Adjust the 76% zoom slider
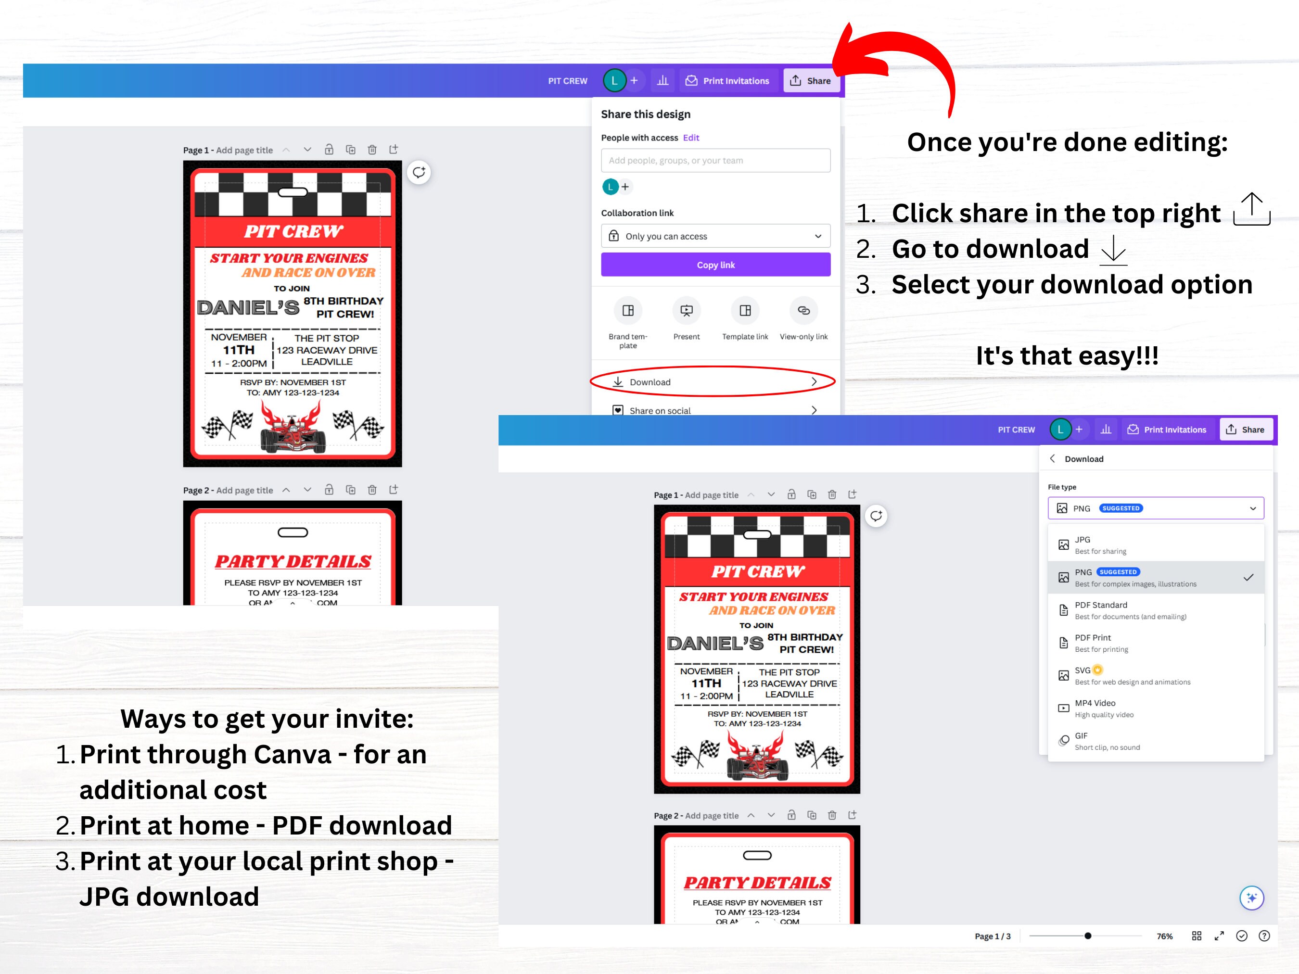Viewport: 1299px width, 974px height. pos(1088,936)
